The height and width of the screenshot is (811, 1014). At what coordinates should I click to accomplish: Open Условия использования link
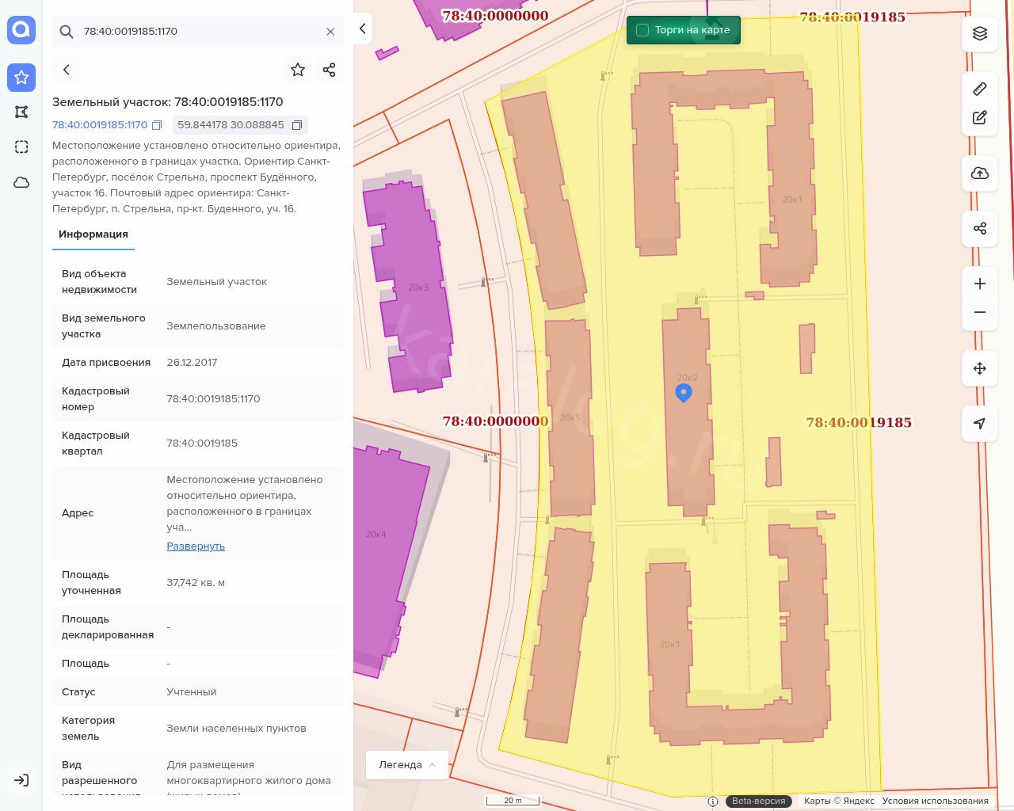[x=935, y=801]
